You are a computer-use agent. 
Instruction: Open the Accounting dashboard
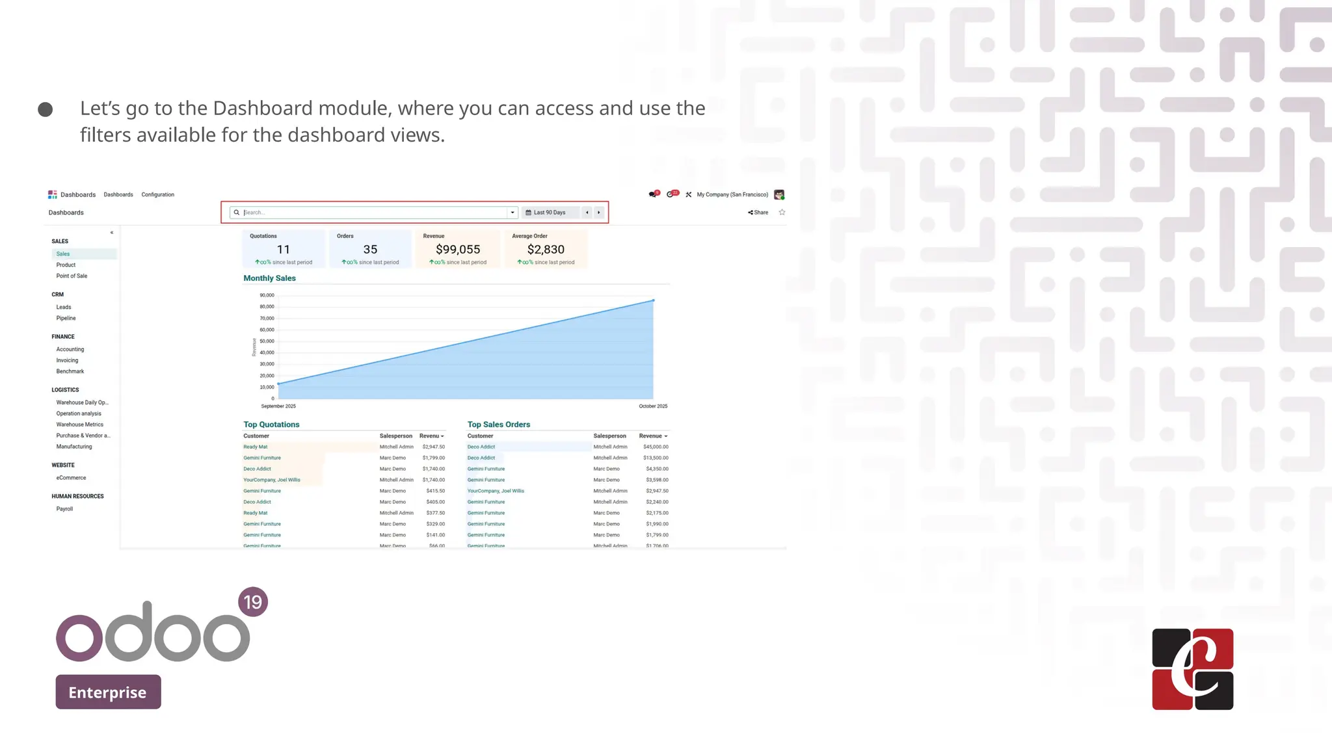pos(70,350)
